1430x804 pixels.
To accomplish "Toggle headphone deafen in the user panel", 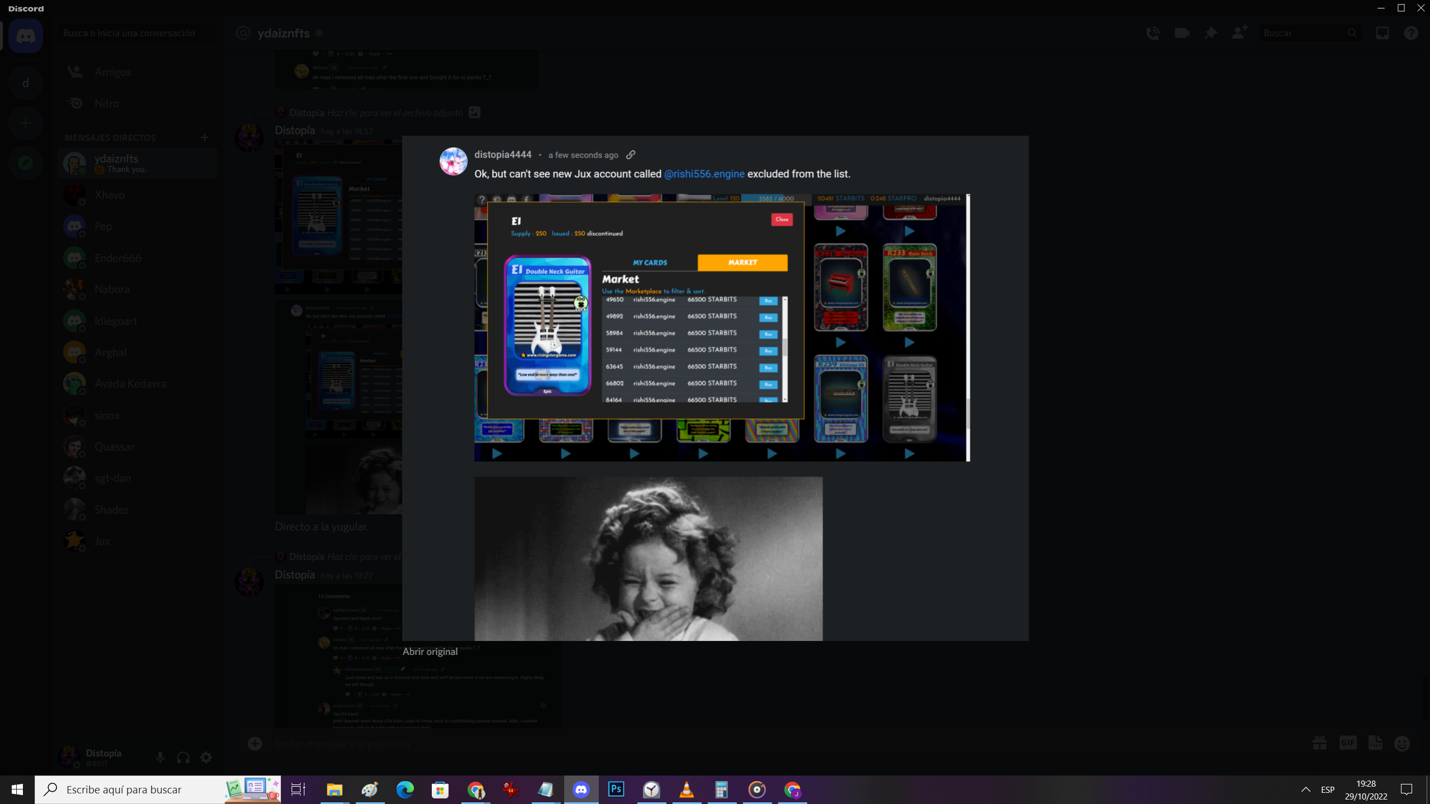I will tap(183, 757).
